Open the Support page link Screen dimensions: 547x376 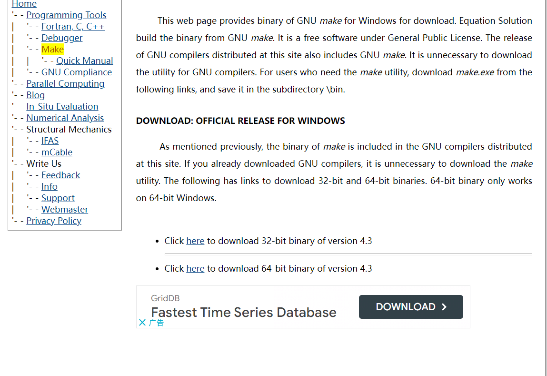coord(58,198)
